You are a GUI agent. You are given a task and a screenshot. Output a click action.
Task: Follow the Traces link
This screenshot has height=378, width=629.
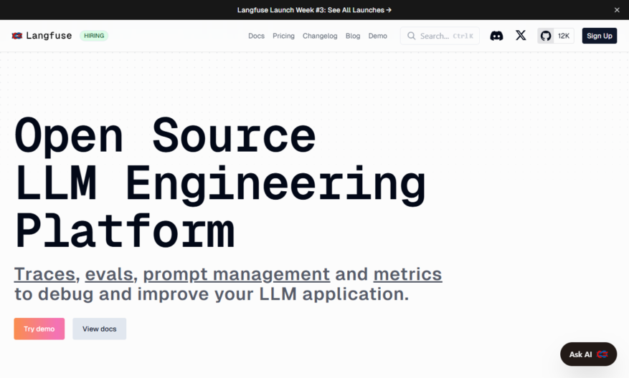(x=44, y=274)
